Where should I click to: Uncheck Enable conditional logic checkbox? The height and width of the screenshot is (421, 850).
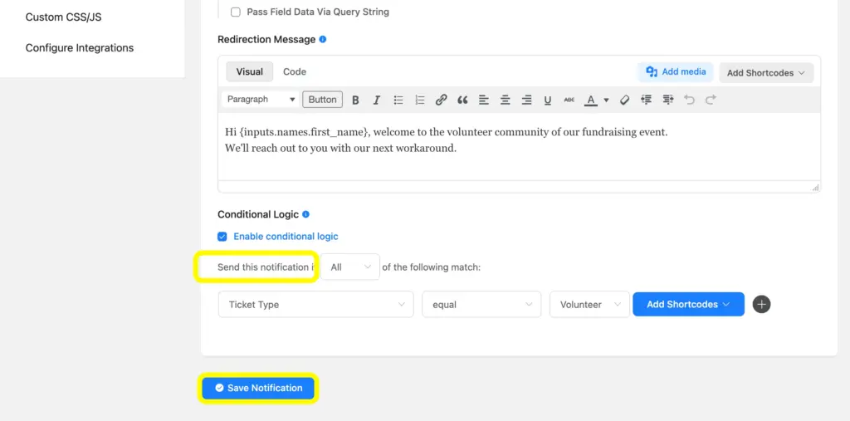click(222, 237)
